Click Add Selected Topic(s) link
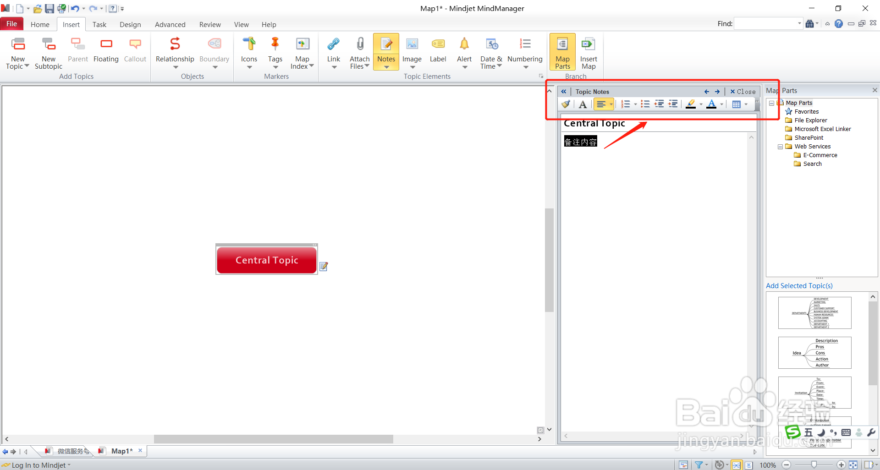 pyautogui.click(x=799, y=286)
